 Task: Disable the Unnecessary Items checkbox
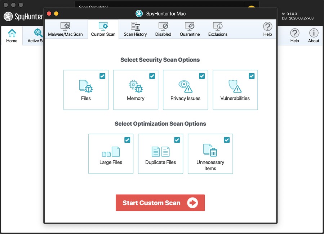tap(227, 140)
